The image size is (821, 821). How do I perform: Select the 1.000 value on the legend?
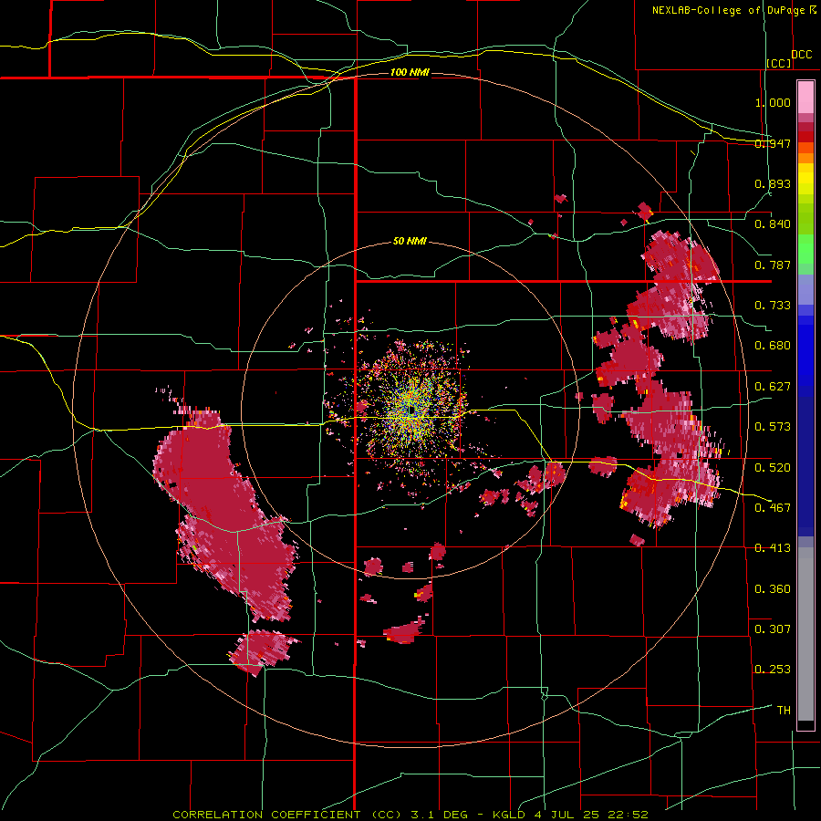pyautogui.click(x=773, y=102)
